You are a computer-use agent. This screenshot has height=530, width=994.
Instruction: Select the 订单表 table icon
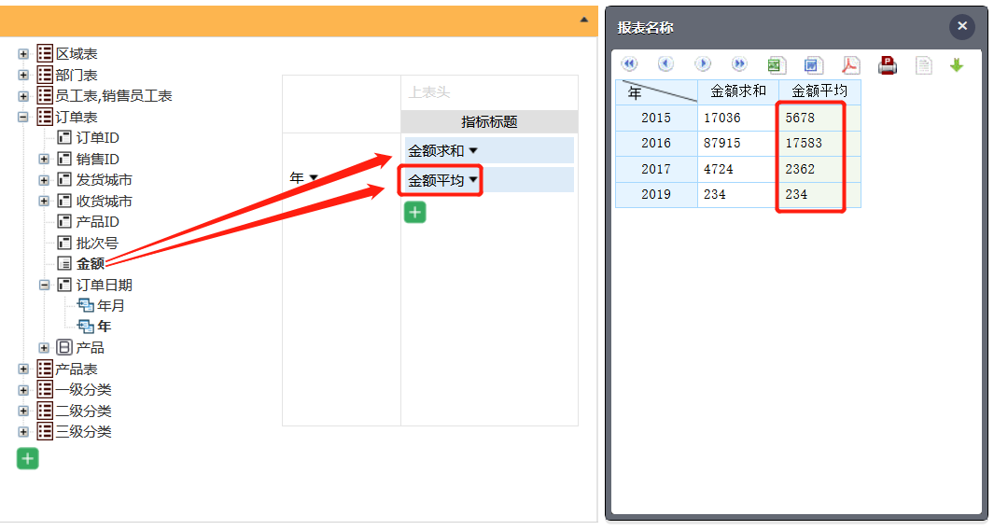click(45, 117)
